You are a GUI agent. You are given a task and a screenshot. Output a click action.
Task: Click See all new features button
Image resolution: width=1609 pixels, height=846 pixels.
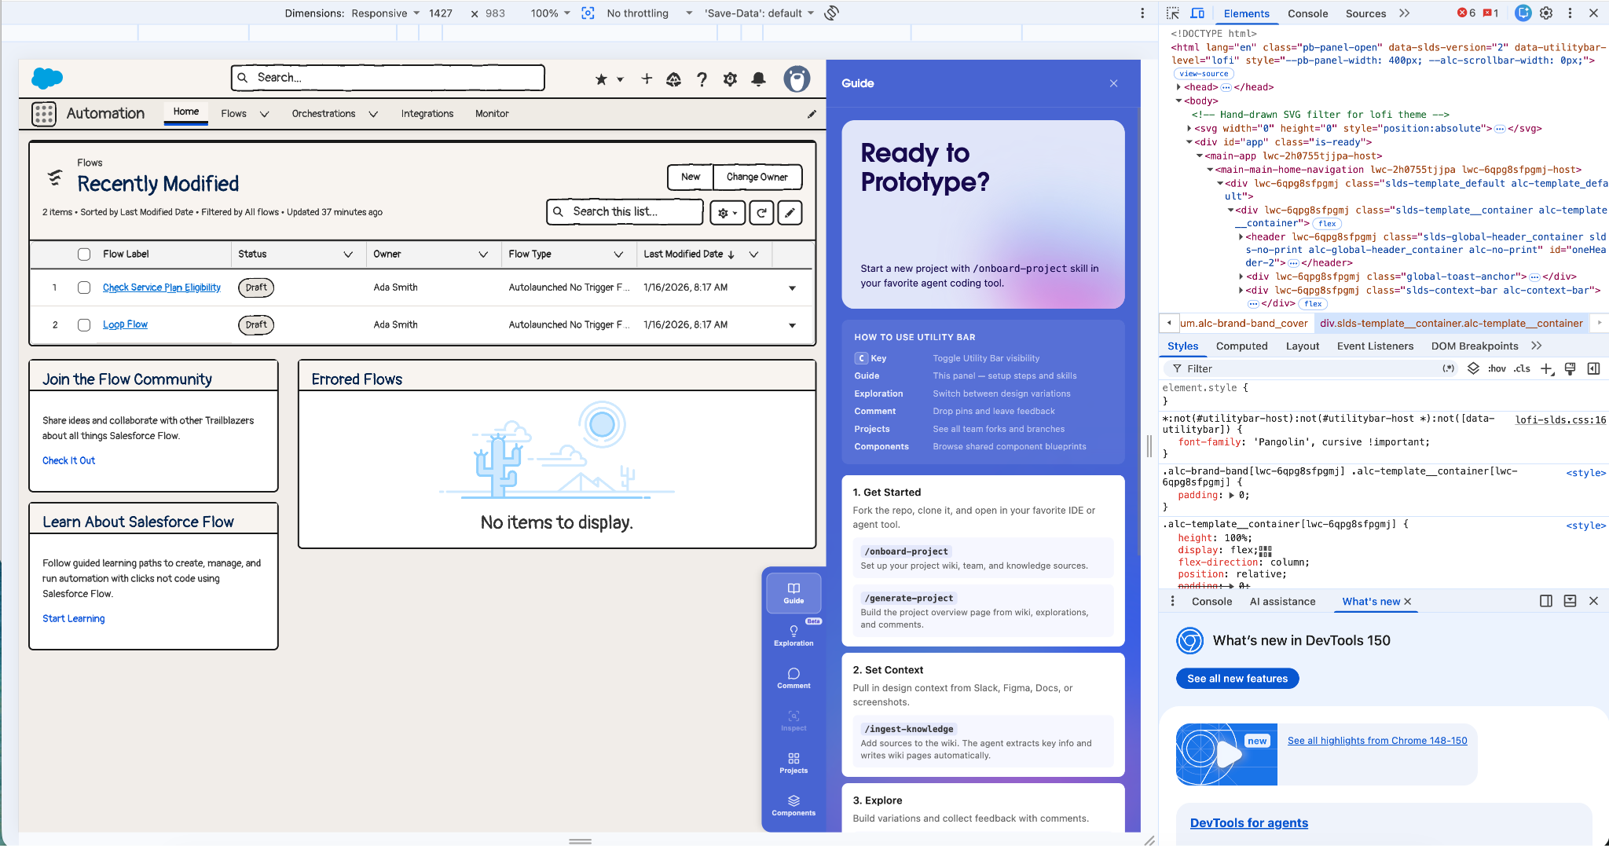coord(1237,679)
